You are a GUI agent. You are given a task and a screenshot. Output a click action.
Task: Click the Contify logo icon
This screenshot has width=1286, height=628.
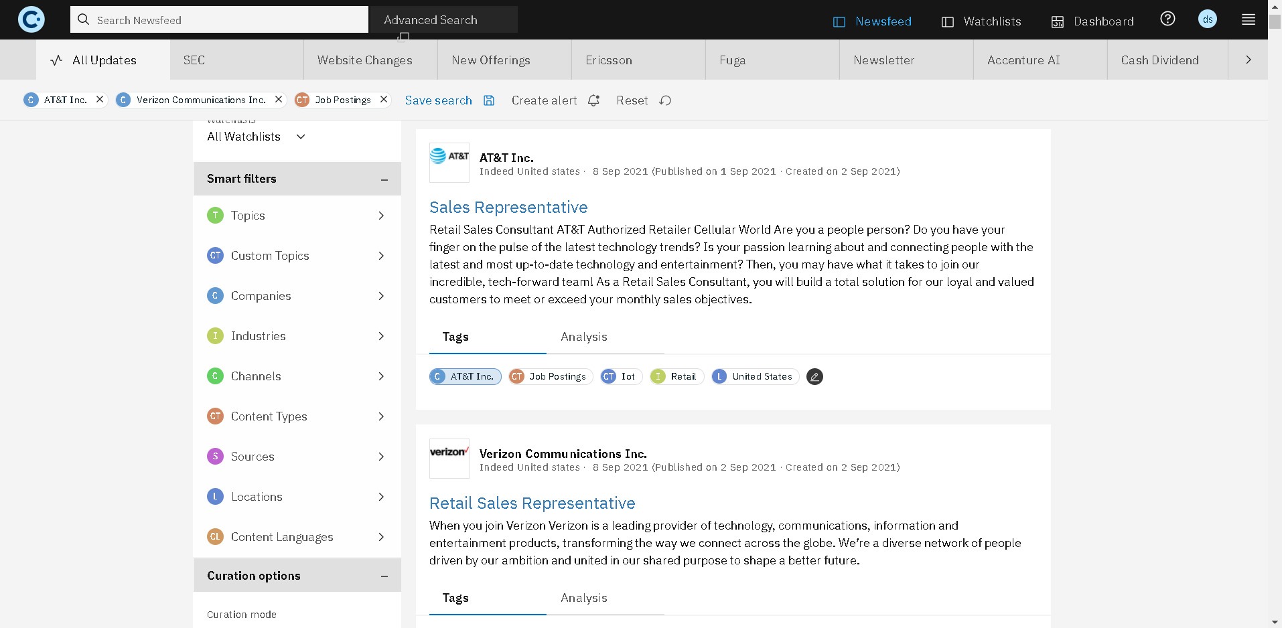[31, 19]
